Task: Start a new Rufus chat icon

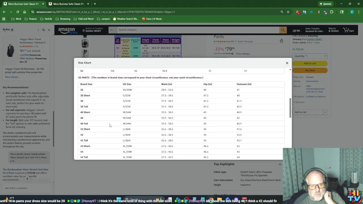Action: [43, 30]
